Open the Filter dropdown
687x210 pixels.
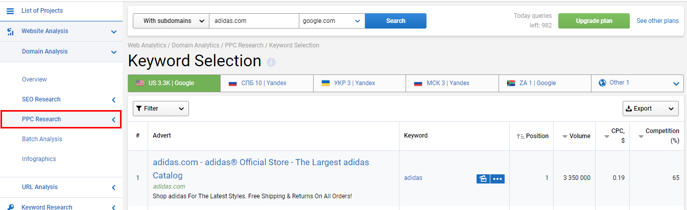(160, 109)
